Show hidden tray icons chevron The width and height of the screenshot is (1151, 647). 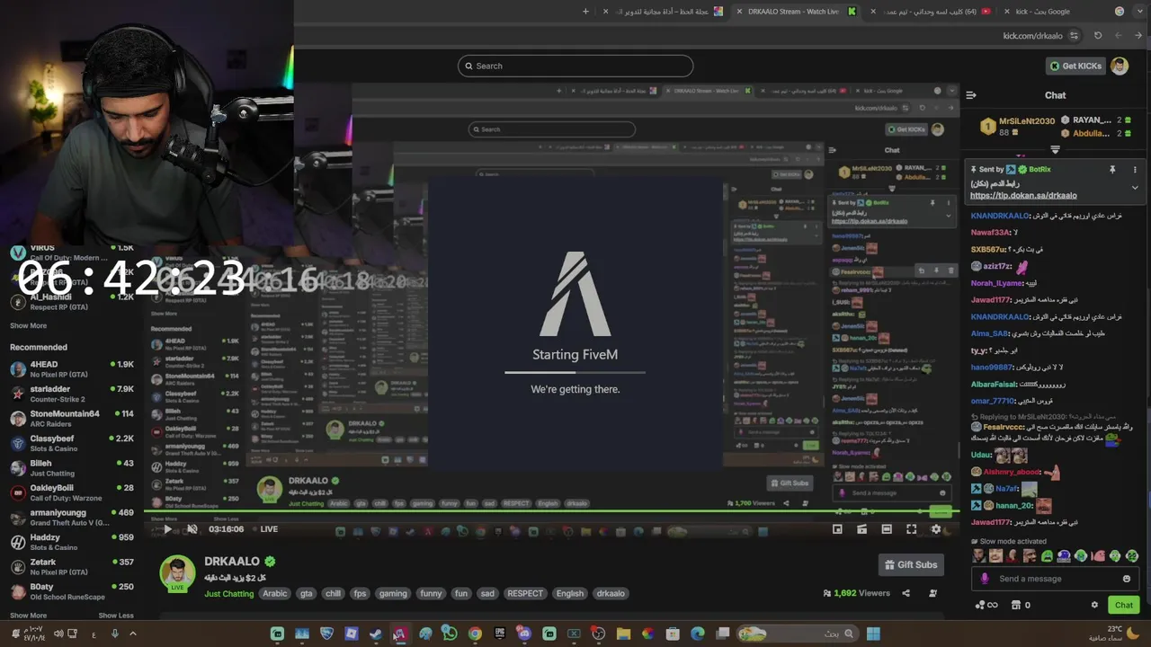[x=133, y=634]
